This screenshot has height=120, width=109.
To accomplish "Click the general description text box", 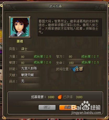I will click(x=70, y=27).
